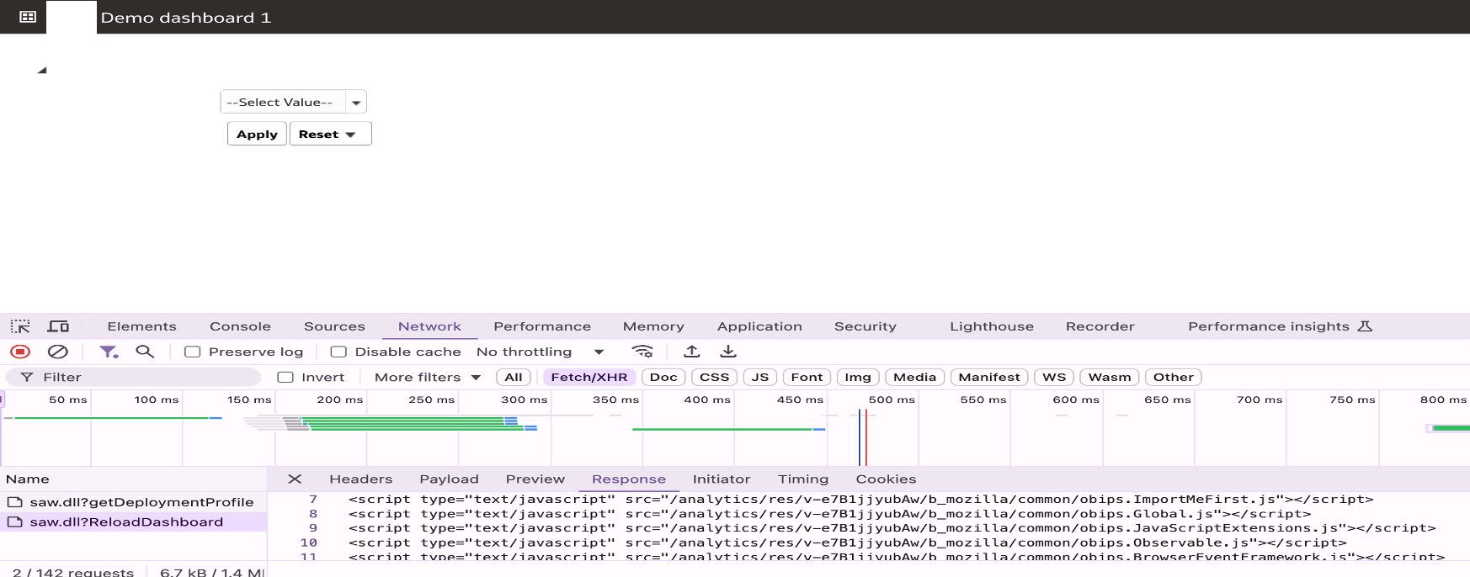
Task: Open the Recorder tab
Action: point(1100,326)
